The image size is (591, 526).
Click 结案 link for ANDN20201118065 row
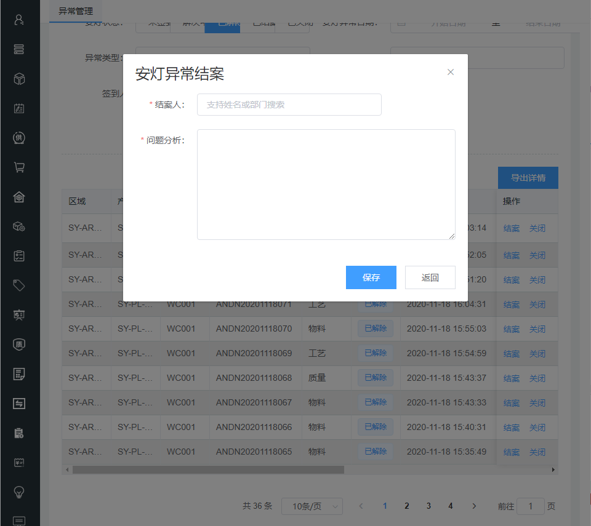point(511,452)
